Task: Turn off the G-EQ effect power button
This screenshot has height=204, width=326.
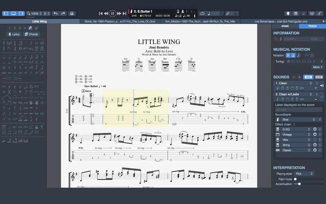Action: (x=315, y=129)
